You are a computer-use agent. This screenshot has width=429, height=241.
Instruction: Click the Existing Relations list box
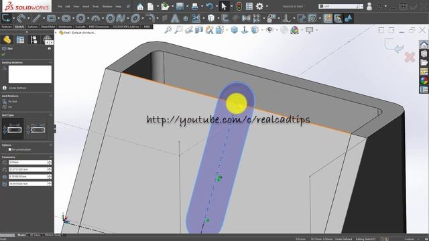(x=29, y=74)
